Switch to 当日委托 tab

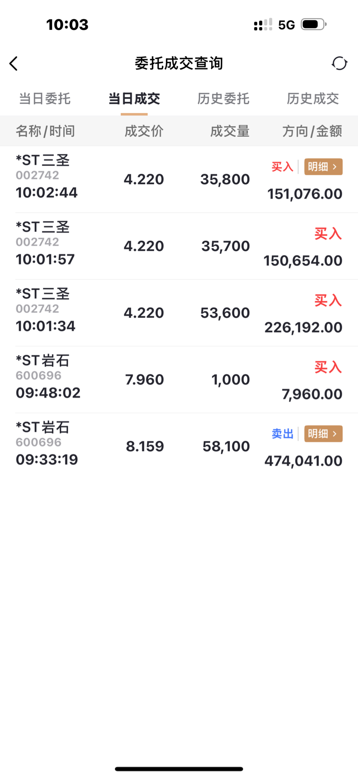(x=45, y=99)
